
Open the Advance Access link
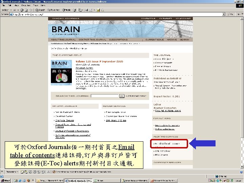84,68
